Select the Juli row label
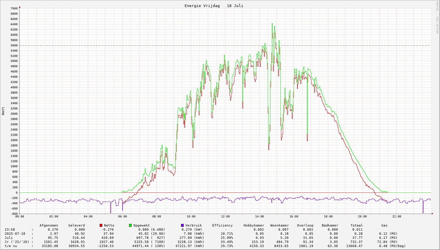440x250 pixels. pyautogui.click(x=9, y=238)
